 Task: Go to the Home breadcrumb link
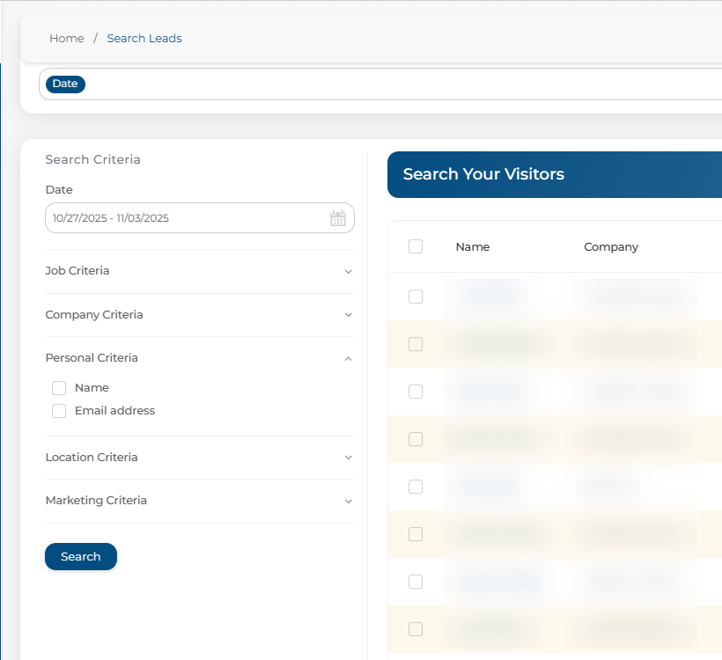click(67, 39)
